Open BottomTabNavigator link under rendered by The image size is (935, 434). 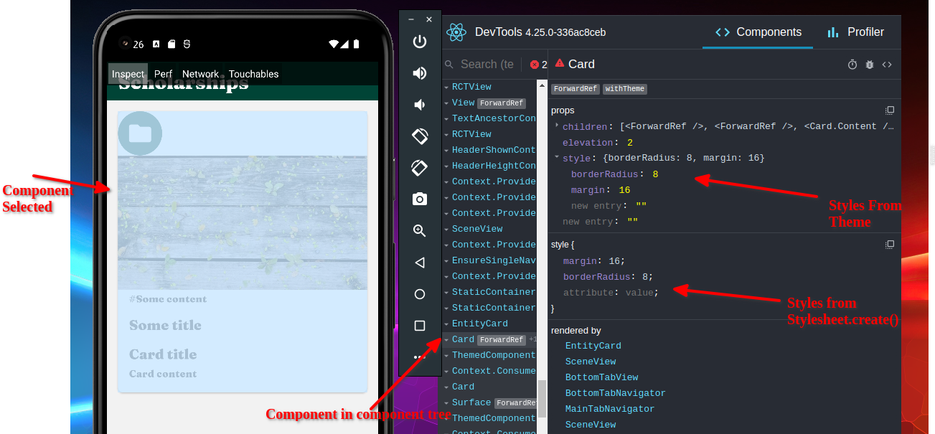tap(616, 393)
